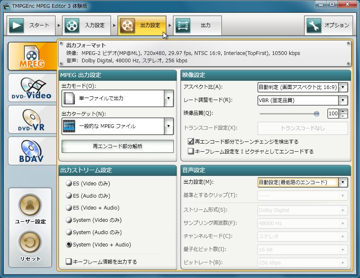Uncheck 再エンコード部分でシーンチェンジを検出する
The height and width of the screenshot is (278, 360).
(191, 141)
